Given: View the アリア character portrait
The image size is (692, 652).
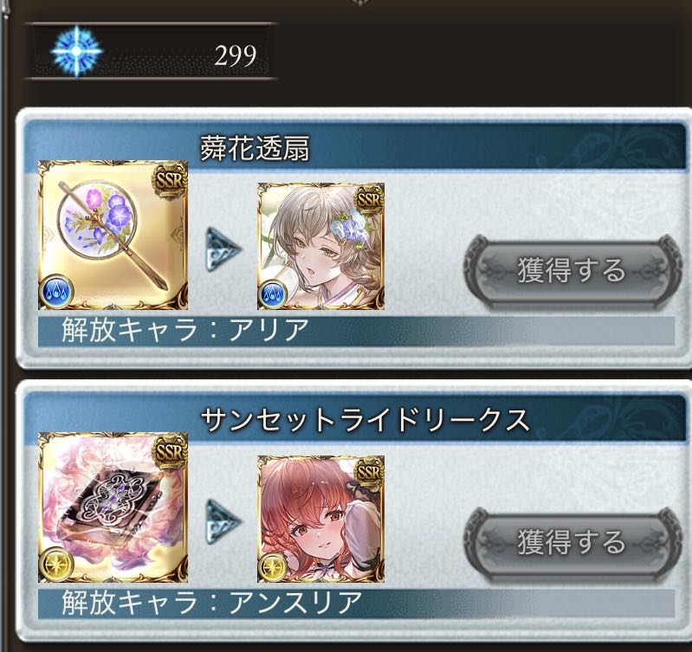Looking at the screenshot, I should click(x=320, y=246).
